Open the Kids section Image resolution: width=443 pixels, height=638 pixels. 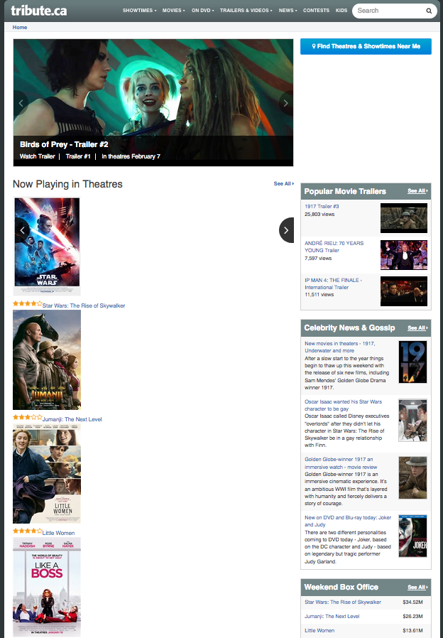pyautogui.click(x=341, y=10)
